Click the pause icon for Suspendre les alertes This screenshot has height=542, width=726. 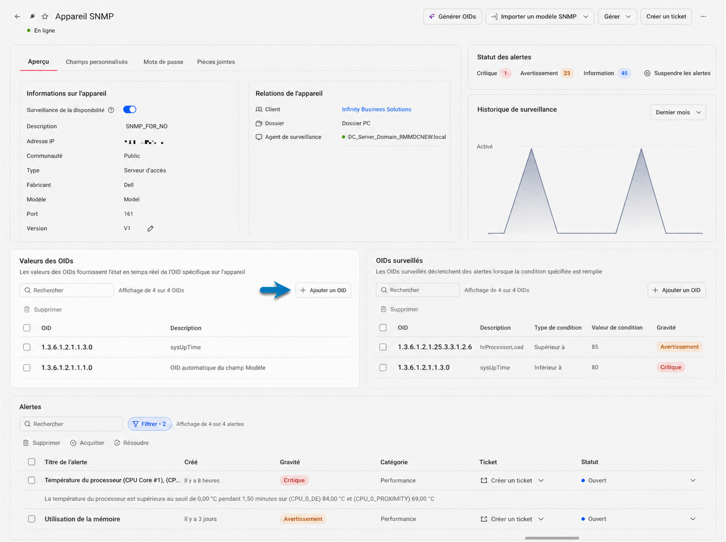[x=647, y=73]
